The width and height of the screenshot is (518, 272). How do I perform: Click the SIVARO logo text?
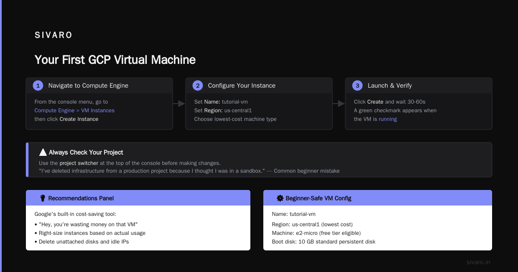tap(54, 35)
